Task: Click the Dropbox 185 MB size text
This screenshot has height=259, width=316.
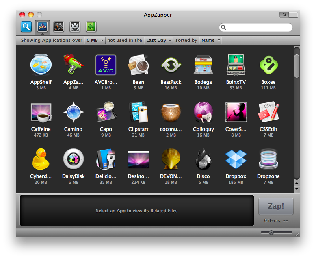Action: pyautogui.click(x=236, y=182)
